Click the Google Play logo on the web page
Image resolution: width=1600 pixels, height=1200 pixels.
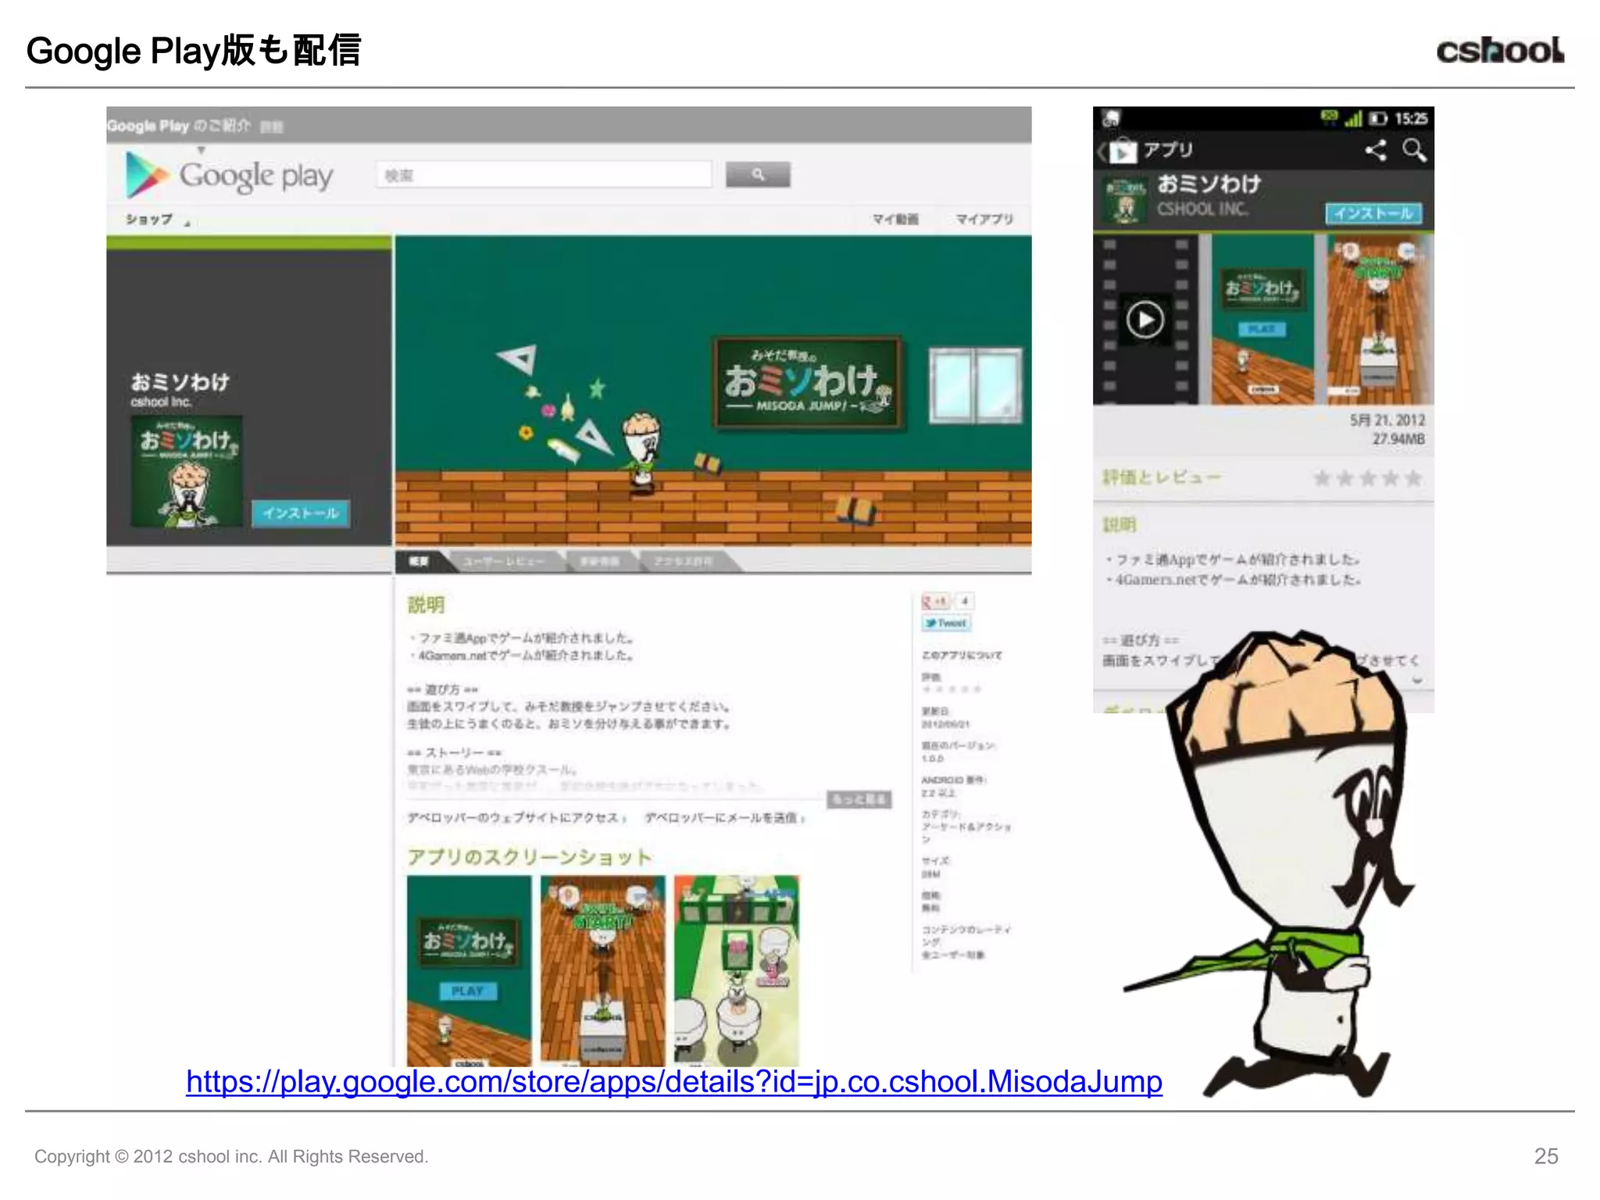pyautogui.click(x=230, y=175)
